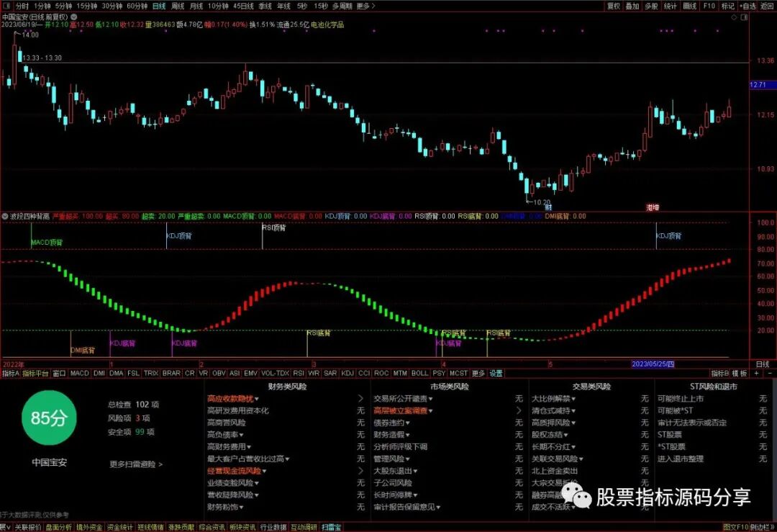Click the 图文F10 button at the bottom
Screen dimensions: 777x532
(735, 528)
